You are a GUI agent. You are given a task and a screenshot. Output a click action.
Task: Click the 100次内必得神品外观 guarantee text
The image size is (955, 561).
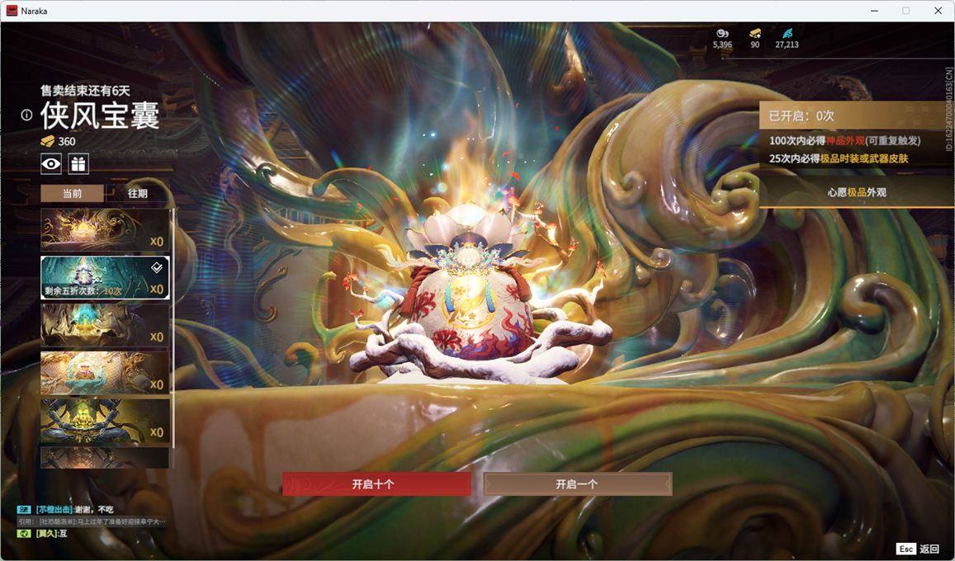click(x=844, y=140)
